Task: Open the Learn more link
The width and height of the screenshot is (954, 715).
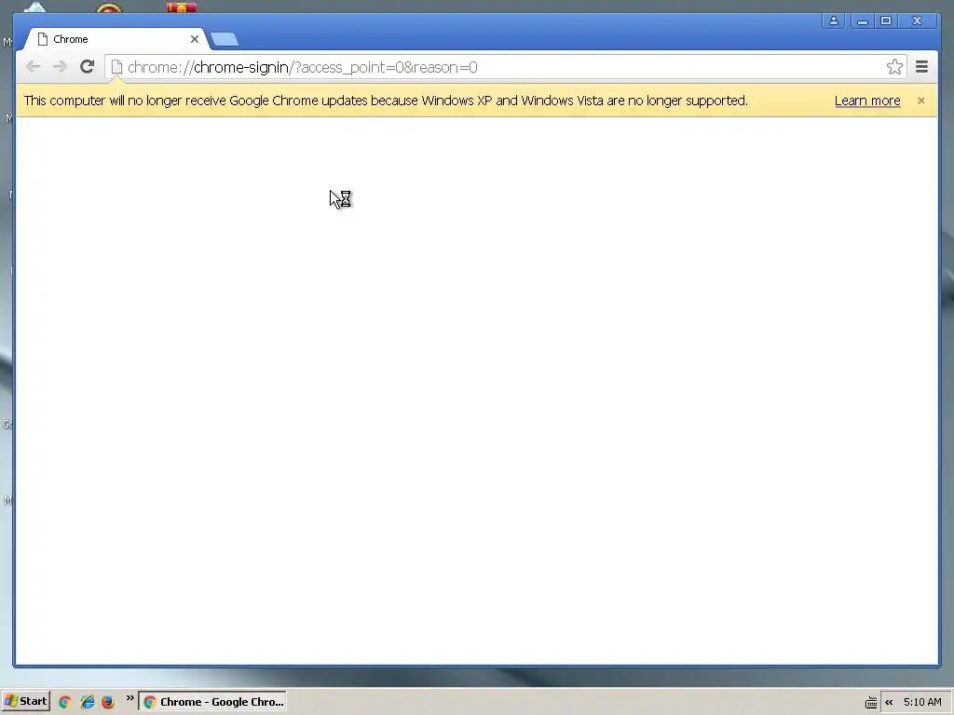Action: tap(867, 101)
